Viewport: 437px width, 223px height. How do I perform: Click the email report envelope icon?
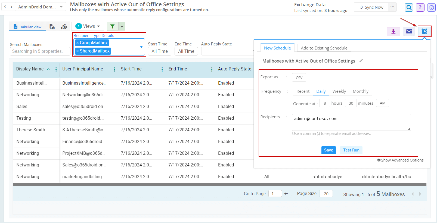point(409,32)
